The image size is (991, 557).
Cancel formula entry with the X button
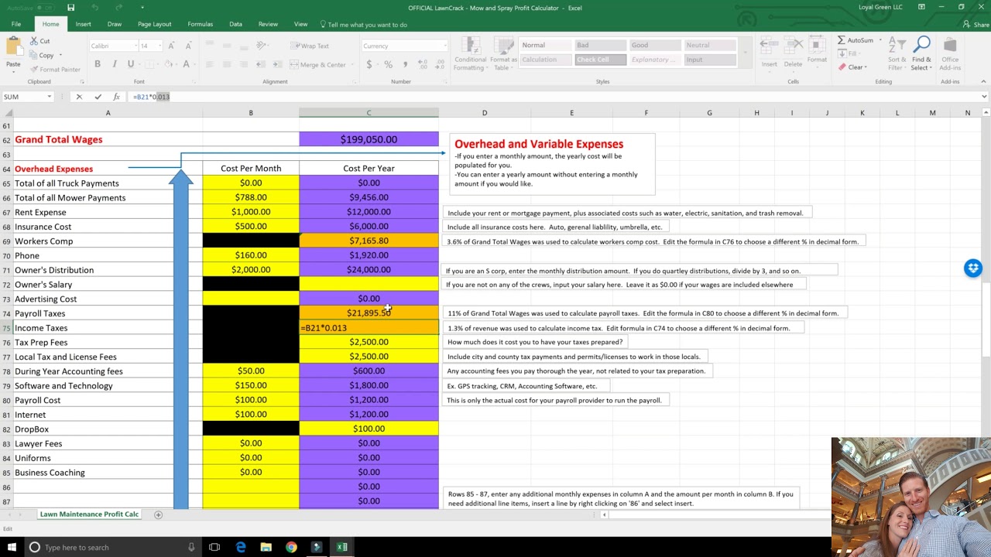[79, 97]
